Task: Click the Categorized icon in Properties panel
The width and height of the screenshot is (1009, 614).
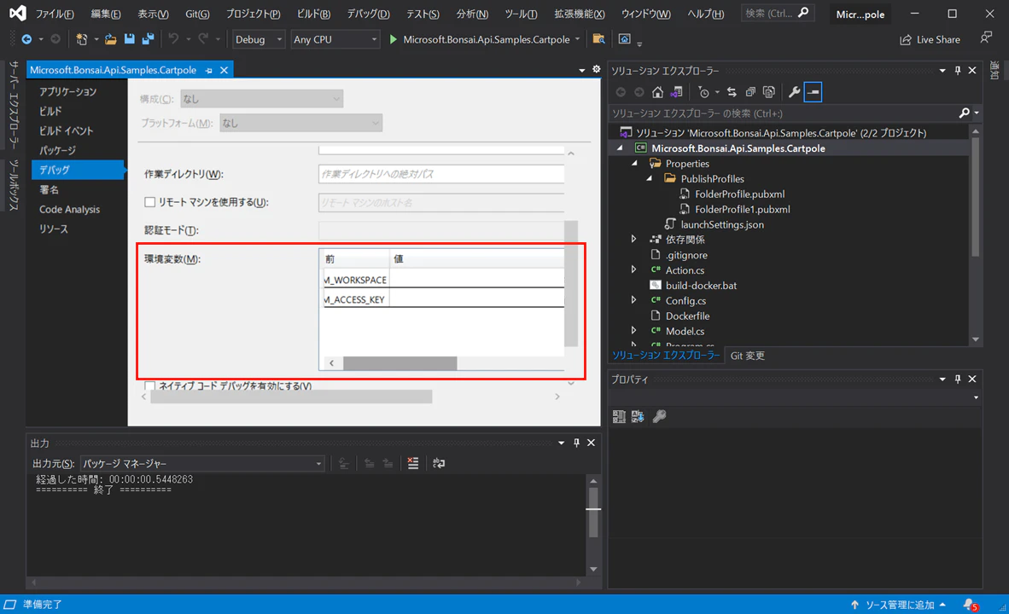Action: coord(619,417)
